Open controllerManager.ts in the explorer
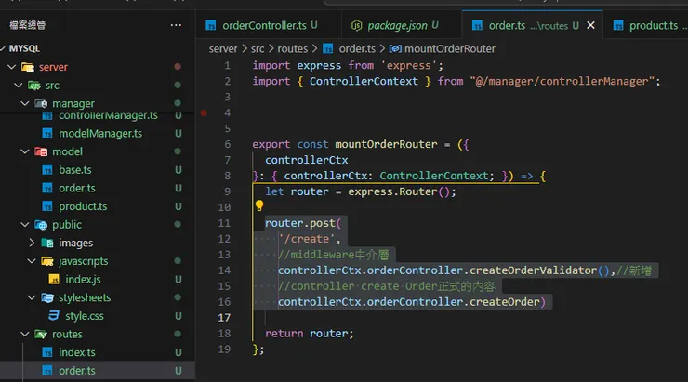The height and width of the screenshot is (382, 688). click(x=108, y=116)
